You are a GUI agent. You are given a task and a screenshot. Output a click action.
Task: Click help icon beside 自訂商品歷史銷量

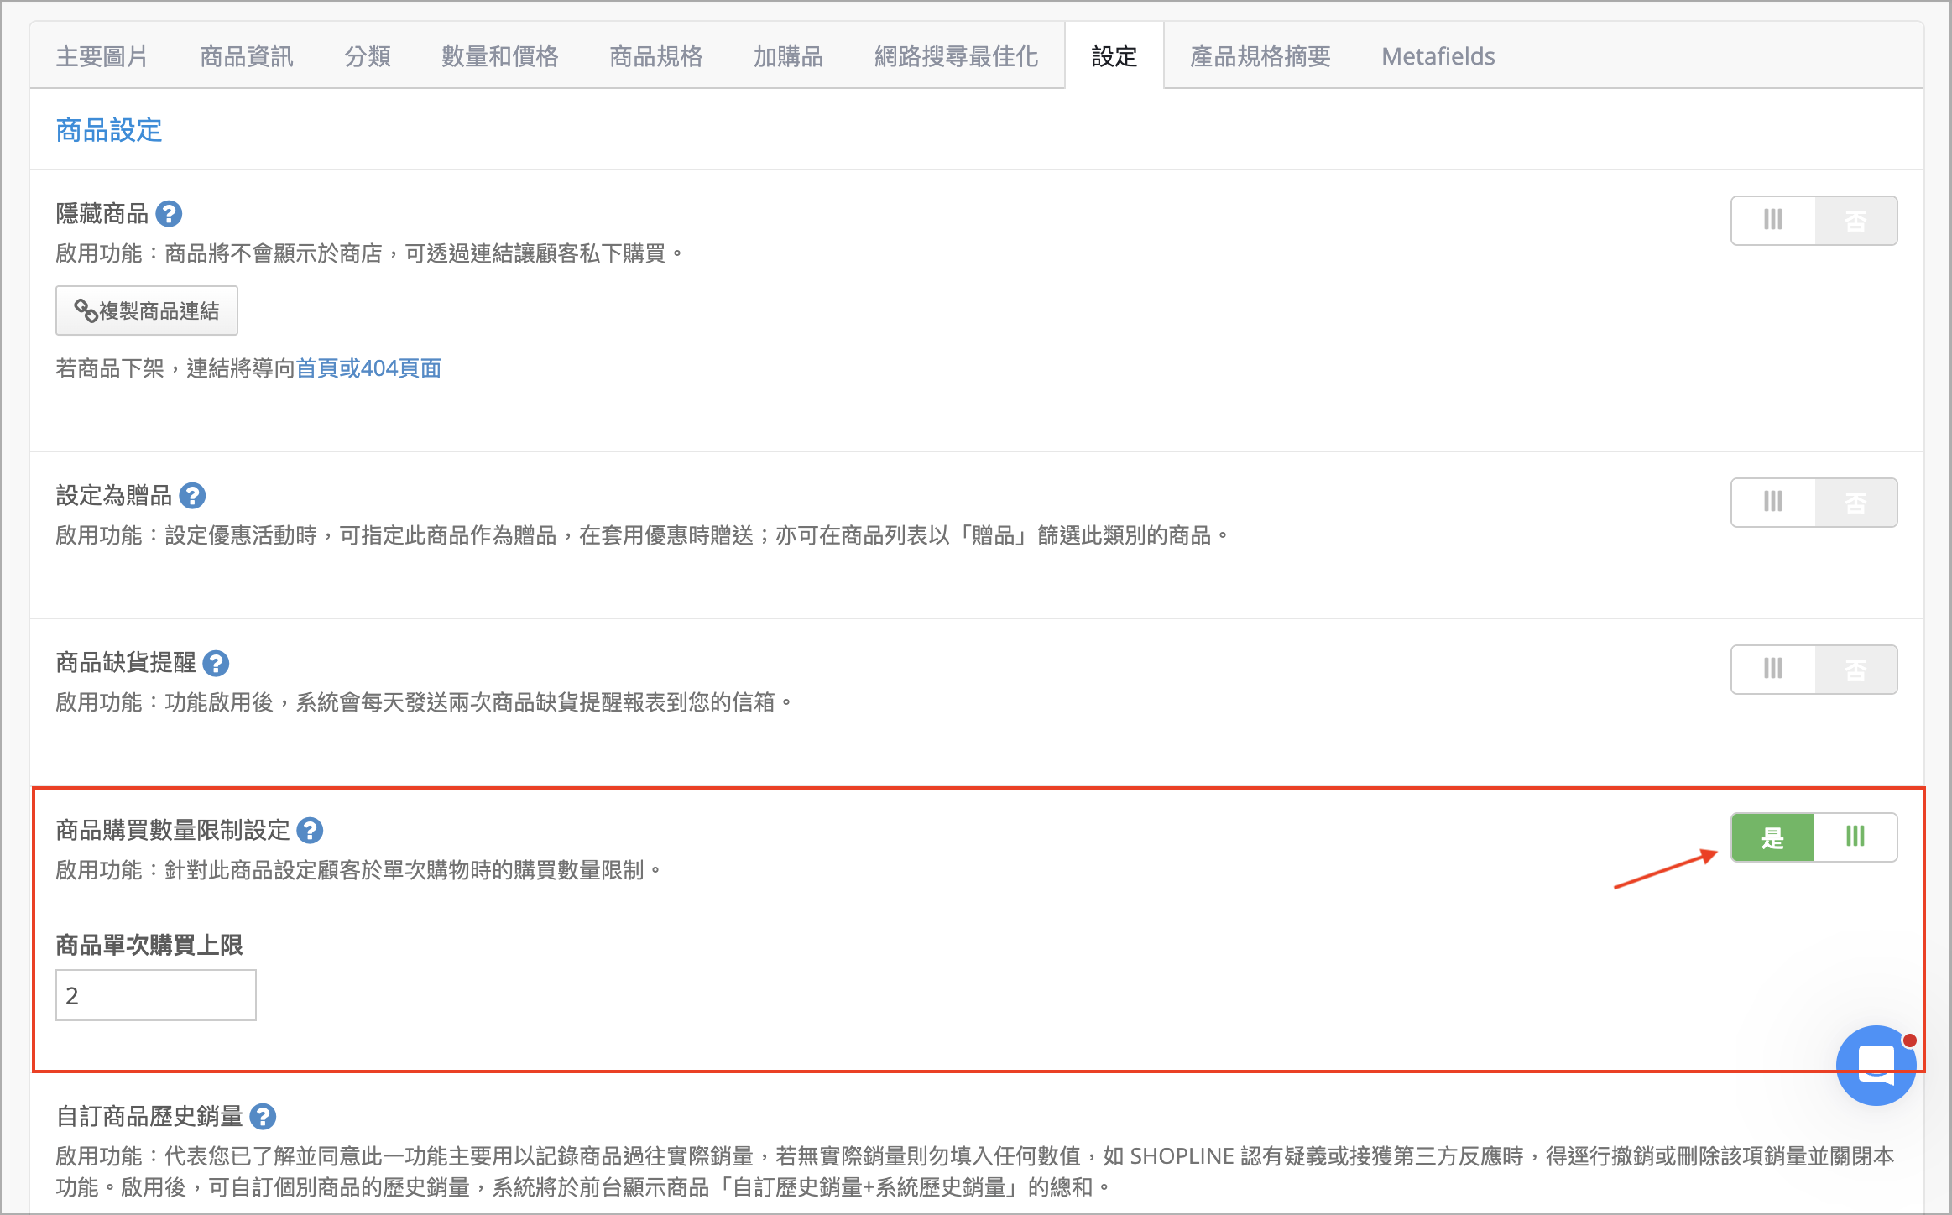pyautogui.click(x=263, y=1117)
